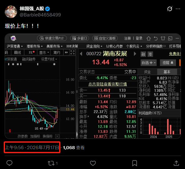Click the 免费体验 link
The image size is (185, 169).
point(175,54)
